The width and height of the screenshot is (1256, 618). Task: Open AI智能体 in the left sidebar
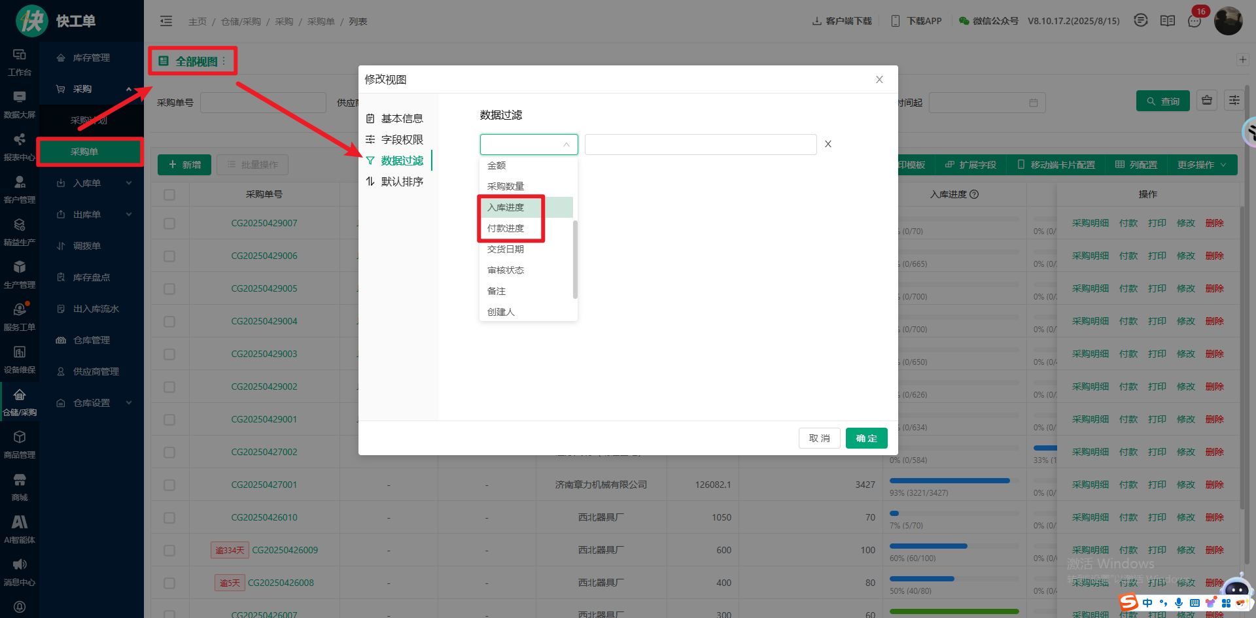(20, 529)
